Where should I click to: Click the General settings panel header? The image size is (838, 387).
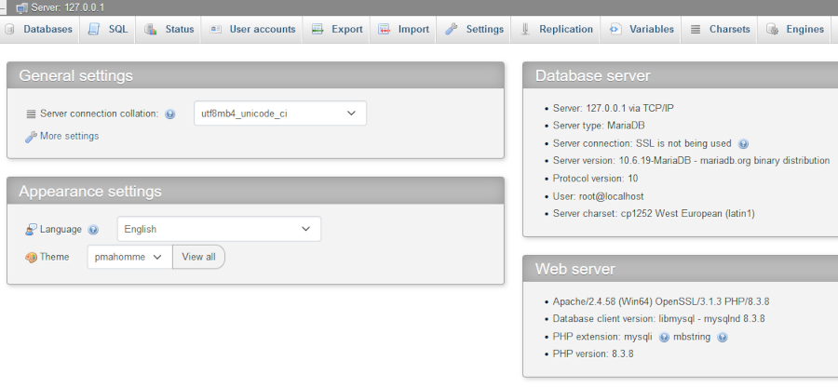pos(255,75)
